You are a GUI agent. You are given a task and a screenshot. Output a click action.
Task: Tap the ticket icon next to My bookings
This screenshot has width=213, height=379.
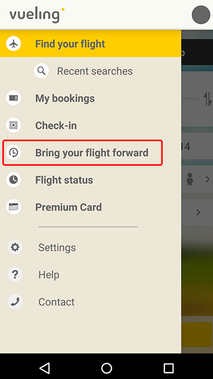tap(14, 98)
